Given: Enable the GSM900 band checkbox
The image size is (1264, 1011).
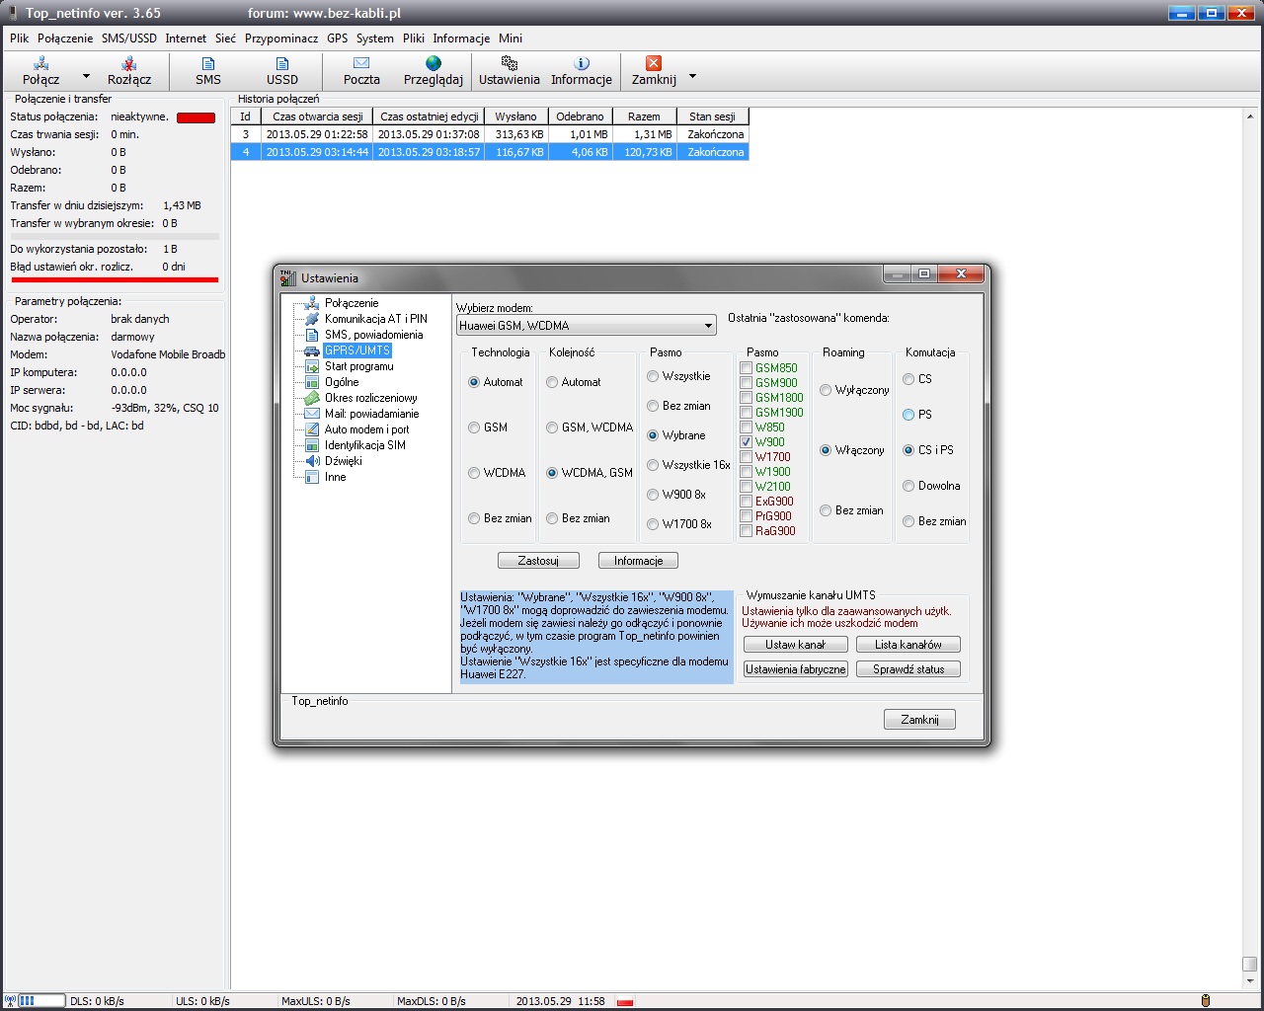Looking at the screenshot, I should (x=747, y=383).
